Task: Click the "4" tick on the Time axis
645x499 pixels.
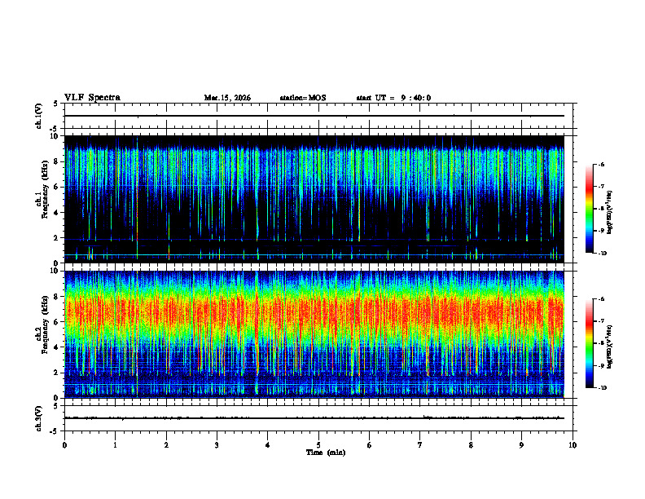Action: [x=268, y=445]
